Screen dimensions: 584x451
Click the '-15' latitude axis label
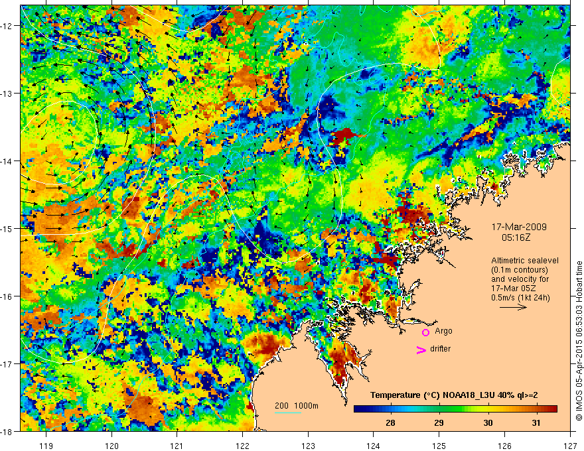click(x=7, y=228)
